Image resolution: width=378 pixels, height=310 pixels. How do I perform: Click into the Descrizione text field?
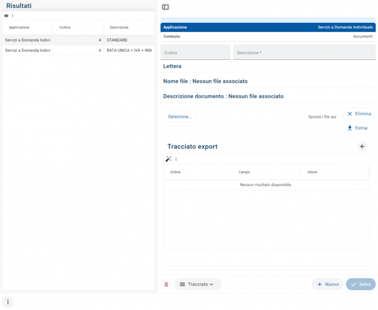(x=304, y=53)
